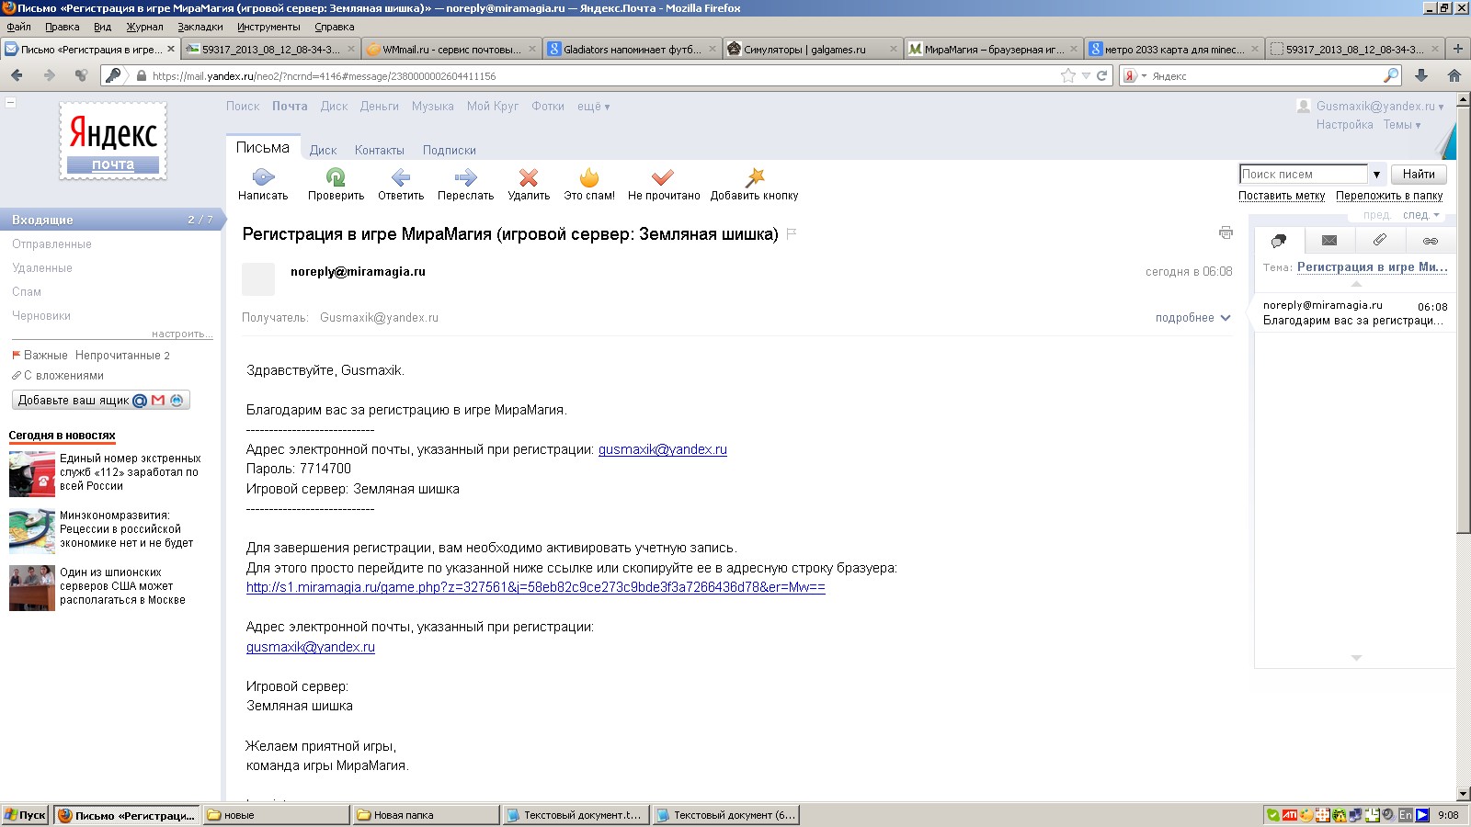Click the Написать compose mail icon

point(263,177)
